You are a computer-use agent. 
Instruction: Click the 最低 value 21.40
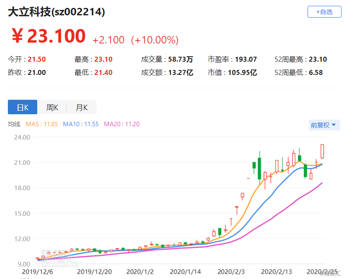[103, 72]
